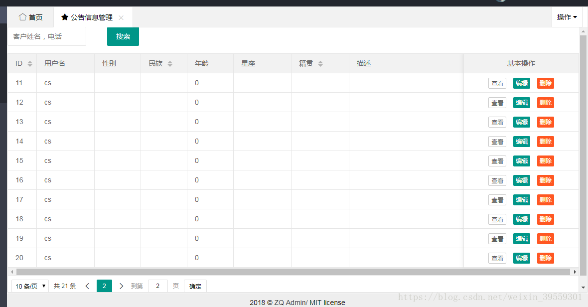This screenshot has width=588, height=307.
Task: Click the vertical page scrollbar
Action: pyautogui.click(x=583, y=155)
